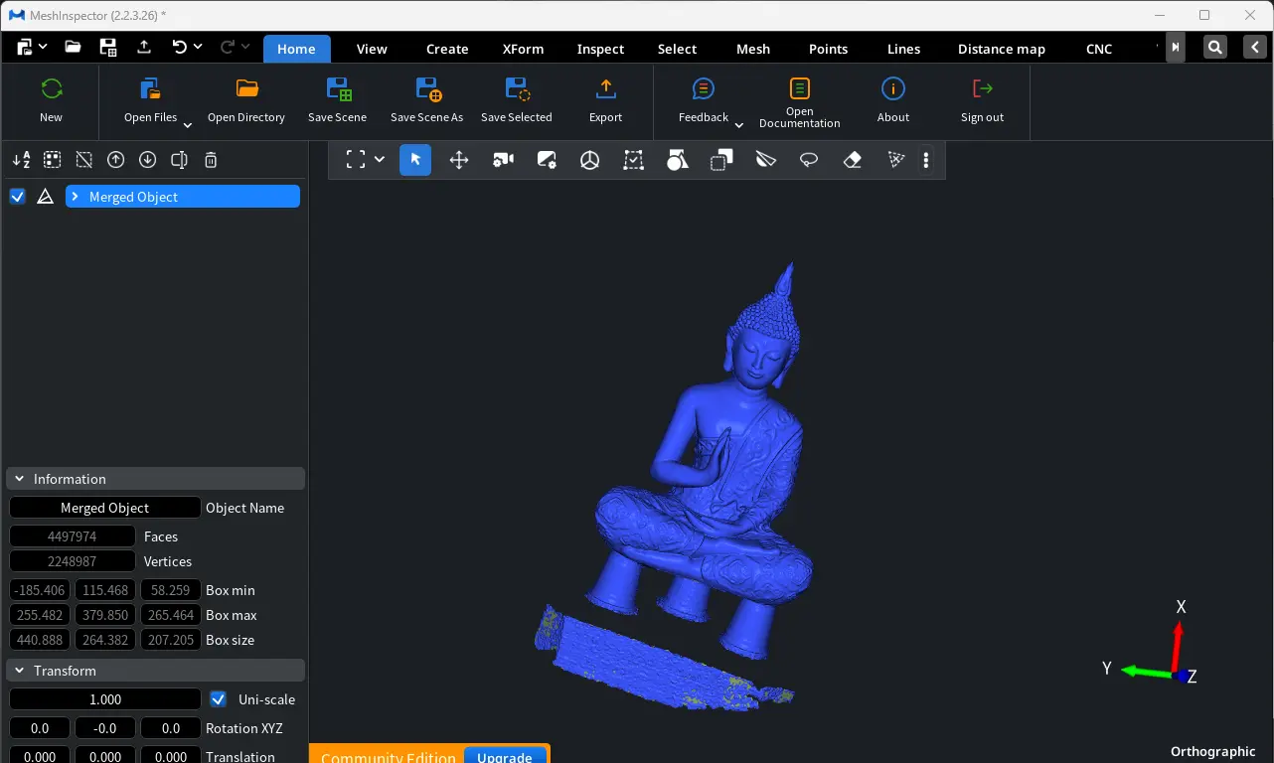Click the three-spoke wheel toolbar icon
1274x763 pixels.
590,160
